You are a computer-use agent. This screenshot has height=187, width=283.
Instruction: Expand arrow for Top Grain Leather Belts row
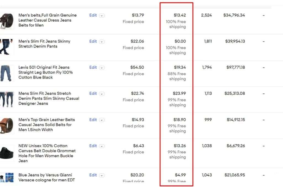102,120
